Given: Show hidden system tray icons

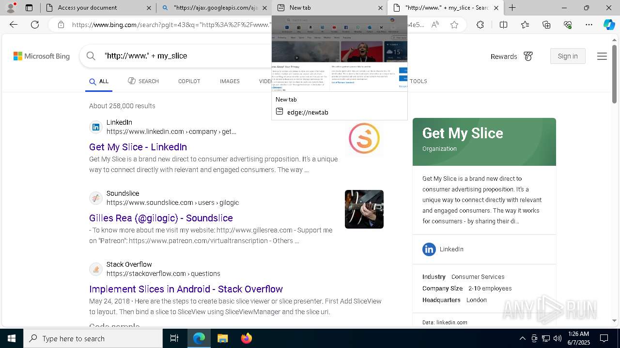Looking at the screenshot, I should click(x=522, y=338).
